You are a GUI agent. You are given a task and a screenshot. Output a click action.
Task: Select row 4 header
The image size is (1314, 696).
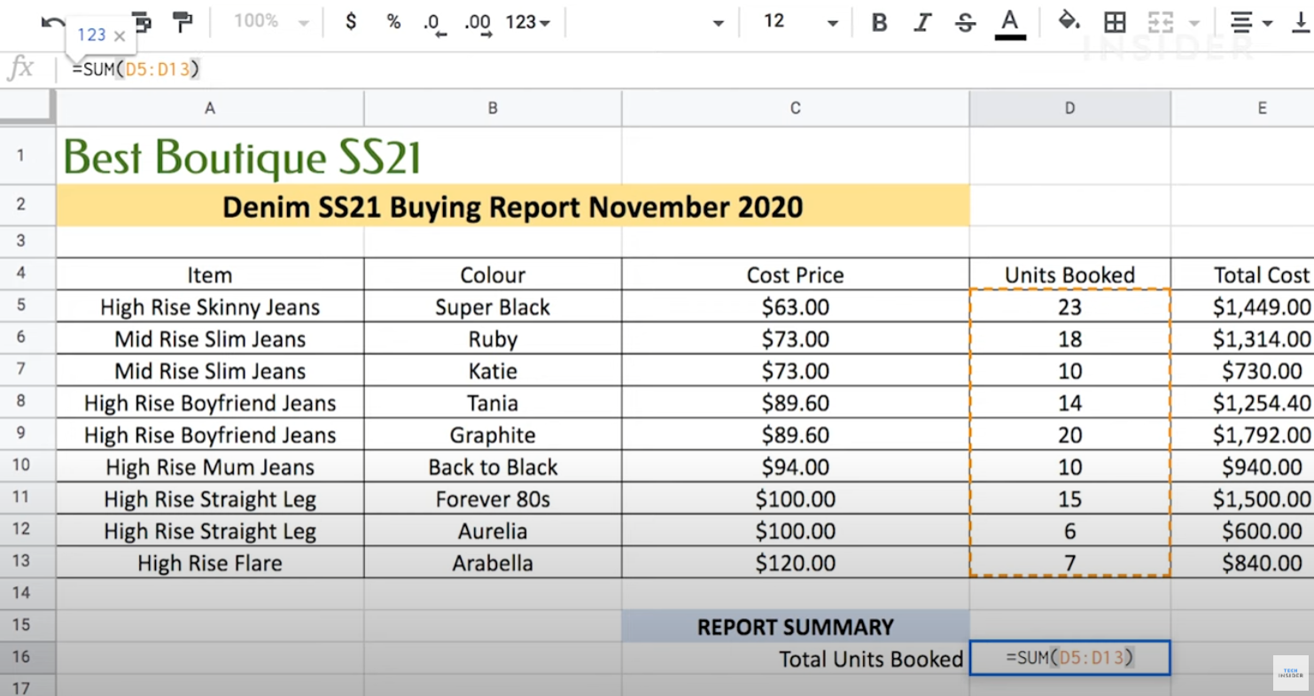[28, 274]
